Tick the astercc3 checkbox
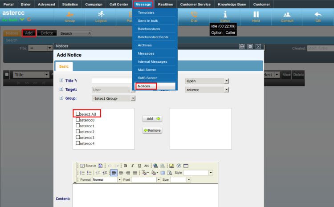 click(78, 138)
